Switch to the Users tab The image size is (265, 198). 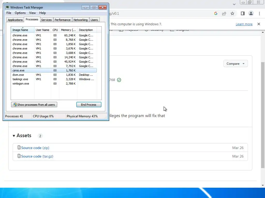pos(94,20)
